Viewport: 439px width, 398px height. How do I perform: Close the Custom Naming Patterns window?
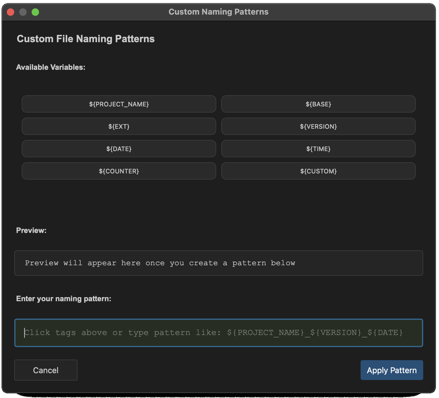pyautogui.click(x=11, y=12)
